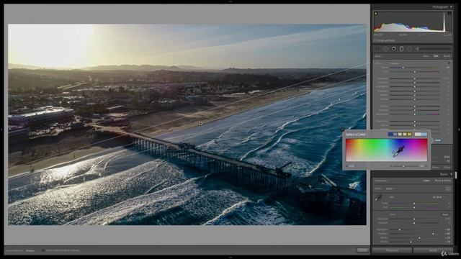Hide the top module bar with the arrow
This screenshot has width=461, height=259.
point(230,1)
